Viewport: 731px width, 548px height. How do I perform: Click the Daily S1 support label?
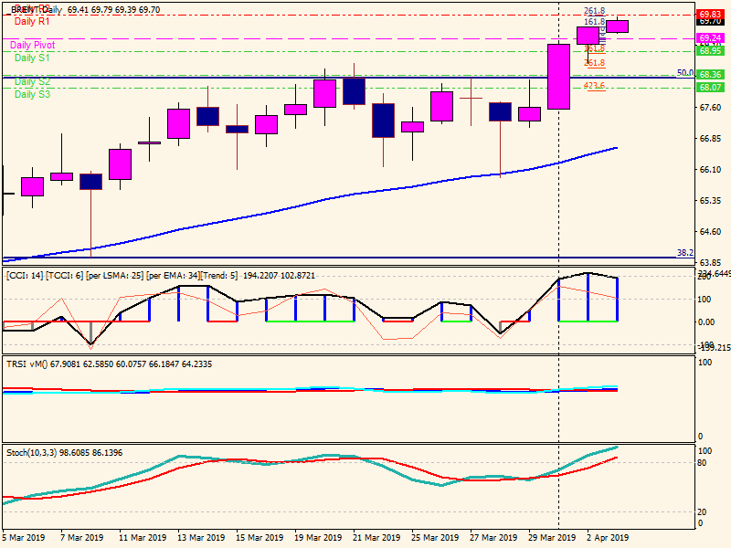tap(32, 58)
